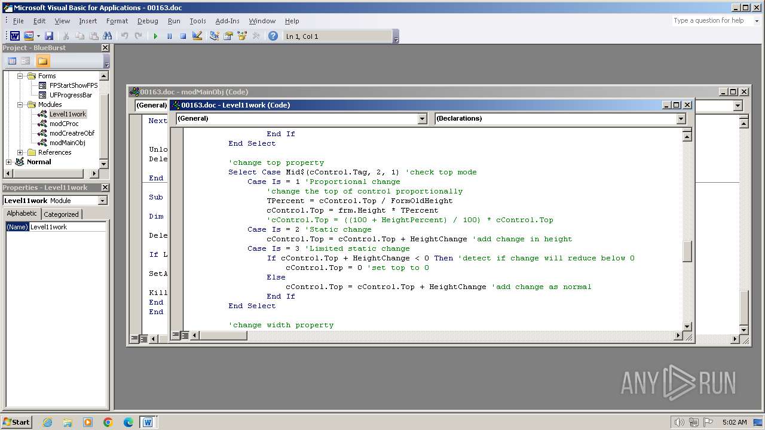Viewport: 765px width, 430px height.
Task: Click the Reset stop icon
Action: coord(183,36)
